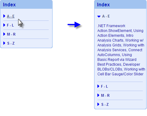Open the .NET Framework link
The height and width of the screenshot is (116, 147).
[x=111, y=26]
